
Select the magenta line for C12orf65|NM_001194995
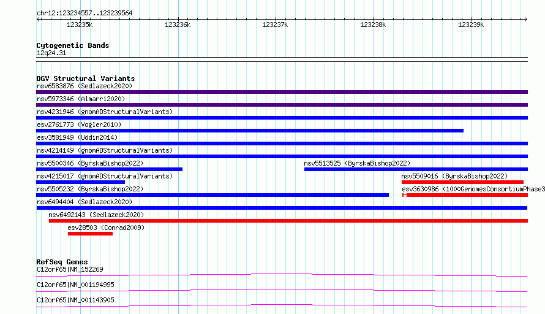tap(282, 291)
